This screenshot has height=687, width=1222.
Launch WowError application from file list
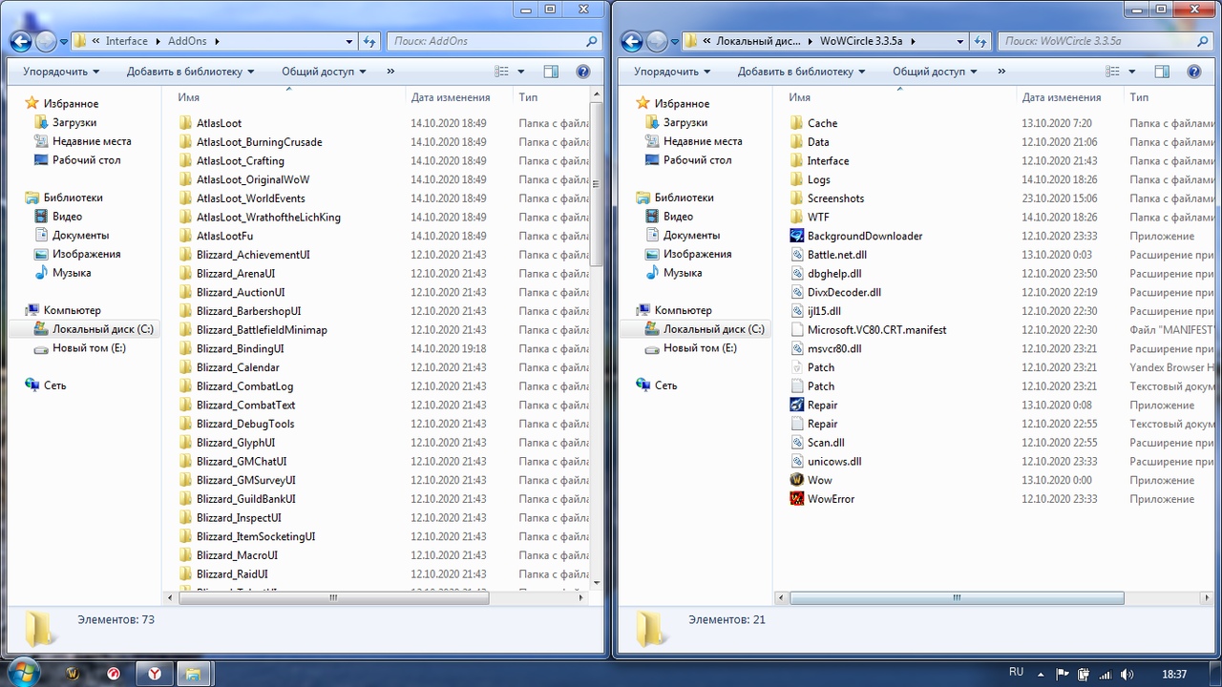tap(797, 499)
